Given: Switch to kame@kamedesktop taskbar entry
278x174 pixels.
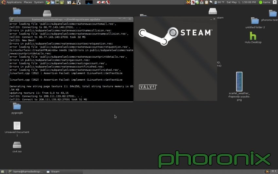Looking at the screenshot, I should point(26,171).
